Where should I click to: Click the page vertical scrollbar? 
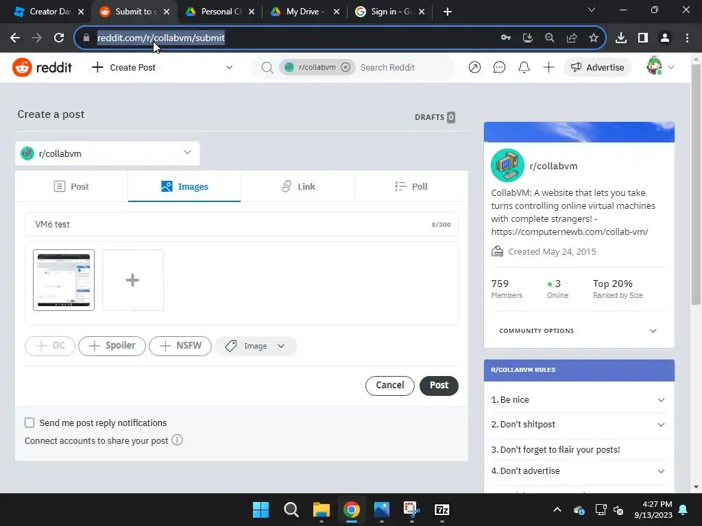coord(696,184)
